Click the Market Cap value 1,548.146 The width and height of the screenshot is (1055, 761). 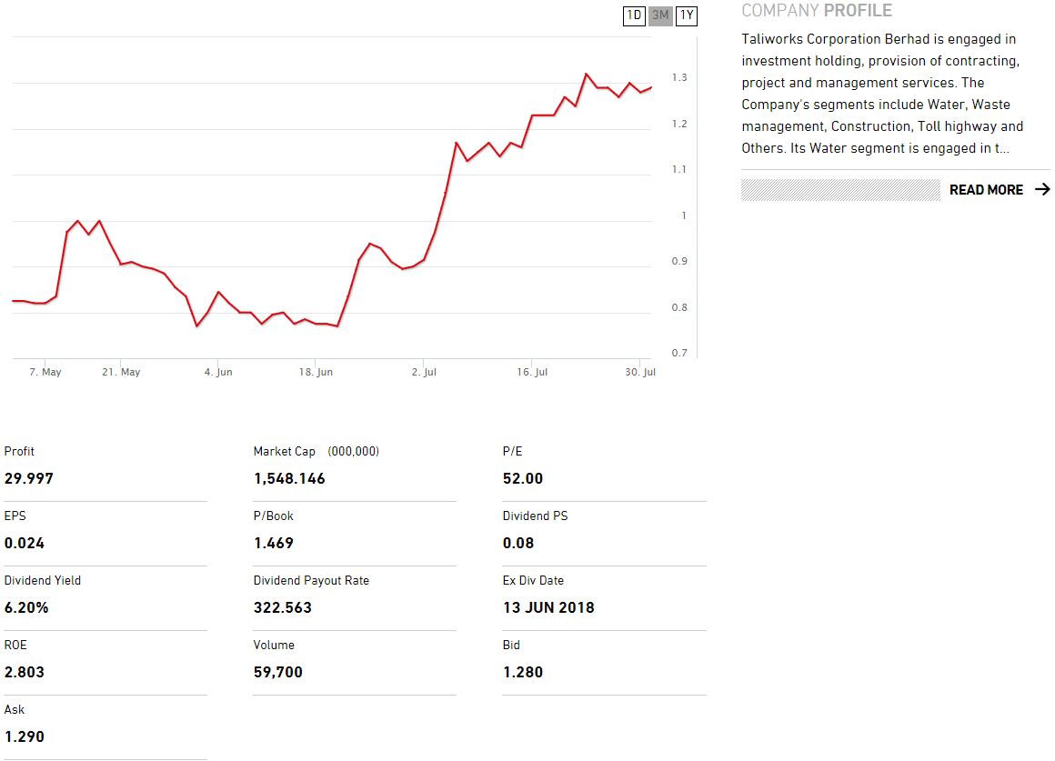click(x=289, y=479)
